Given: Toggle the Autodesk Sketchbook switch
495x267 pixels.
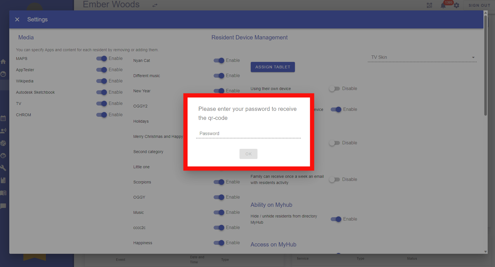Looking at the screenshot, I should (x=102, y=92).
